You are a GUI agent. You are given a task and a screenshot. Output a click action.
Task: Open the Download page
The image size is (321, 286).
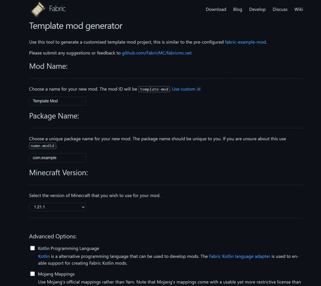[x=216, y=9]
